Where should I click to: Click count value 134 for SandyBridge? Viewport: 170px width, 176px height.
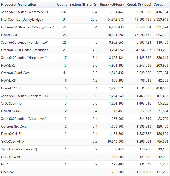coord(64,20)
